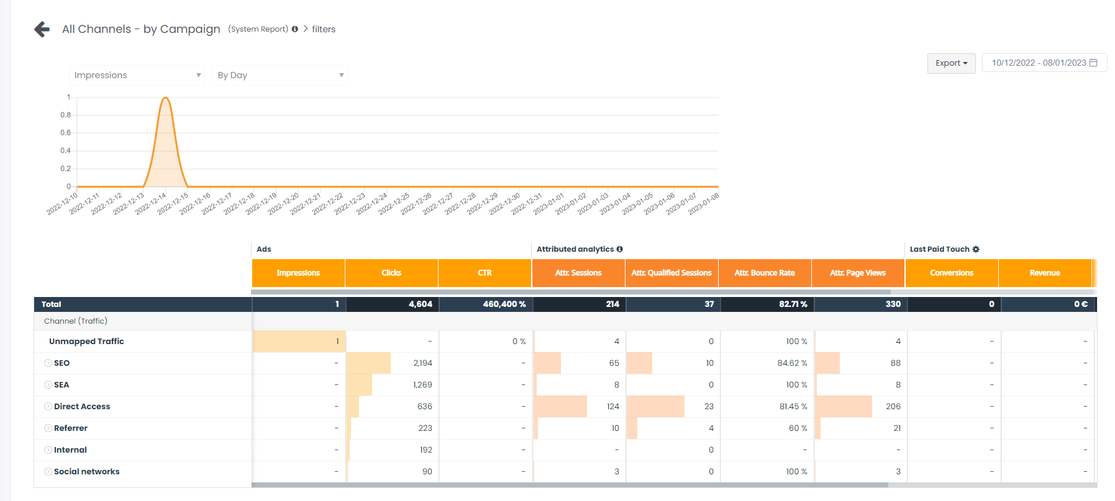Screen dimensions: 1115x501
Task: Expand the Direct Access channel row
Action: 48,407
